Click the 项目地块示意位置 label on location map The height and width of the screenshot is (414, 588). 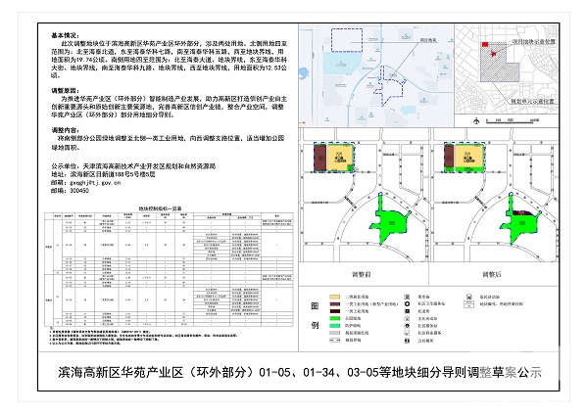(534, 42)
